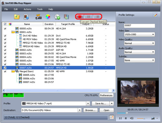
Task: Stop the conversion in the toolbar
Action: pos(98,17)
